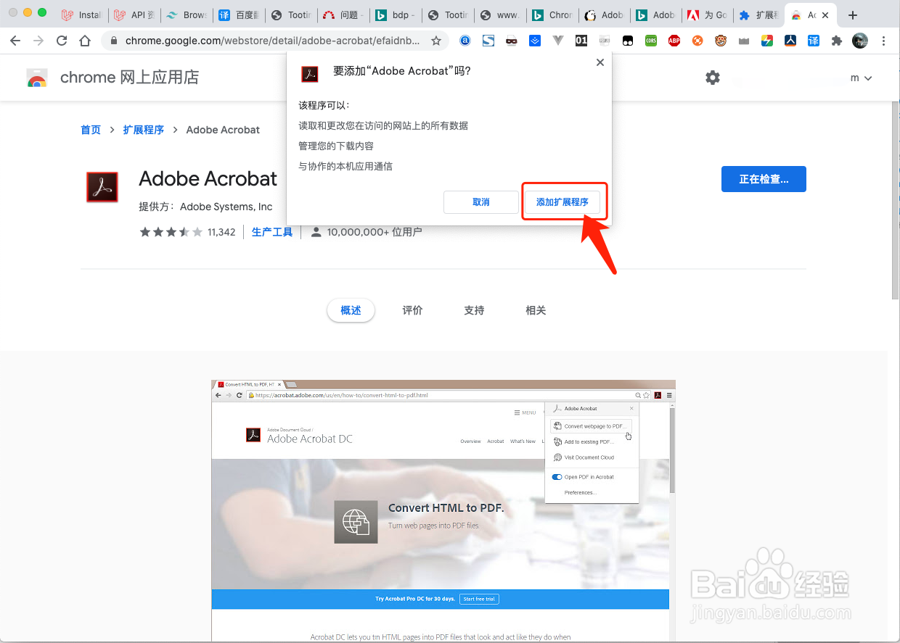Open a new browser tab
900x643 pixels.
853,15
